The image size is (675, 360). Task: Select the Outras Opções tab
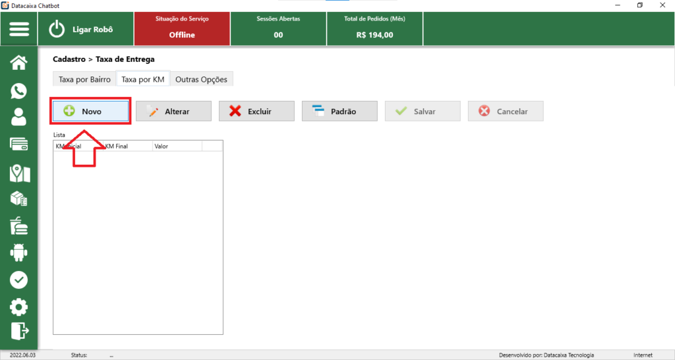pyautogui.click(x=201, y=79)
